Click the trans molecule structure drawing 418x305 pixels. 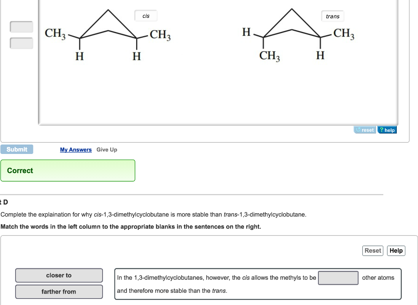pos(298,35)
